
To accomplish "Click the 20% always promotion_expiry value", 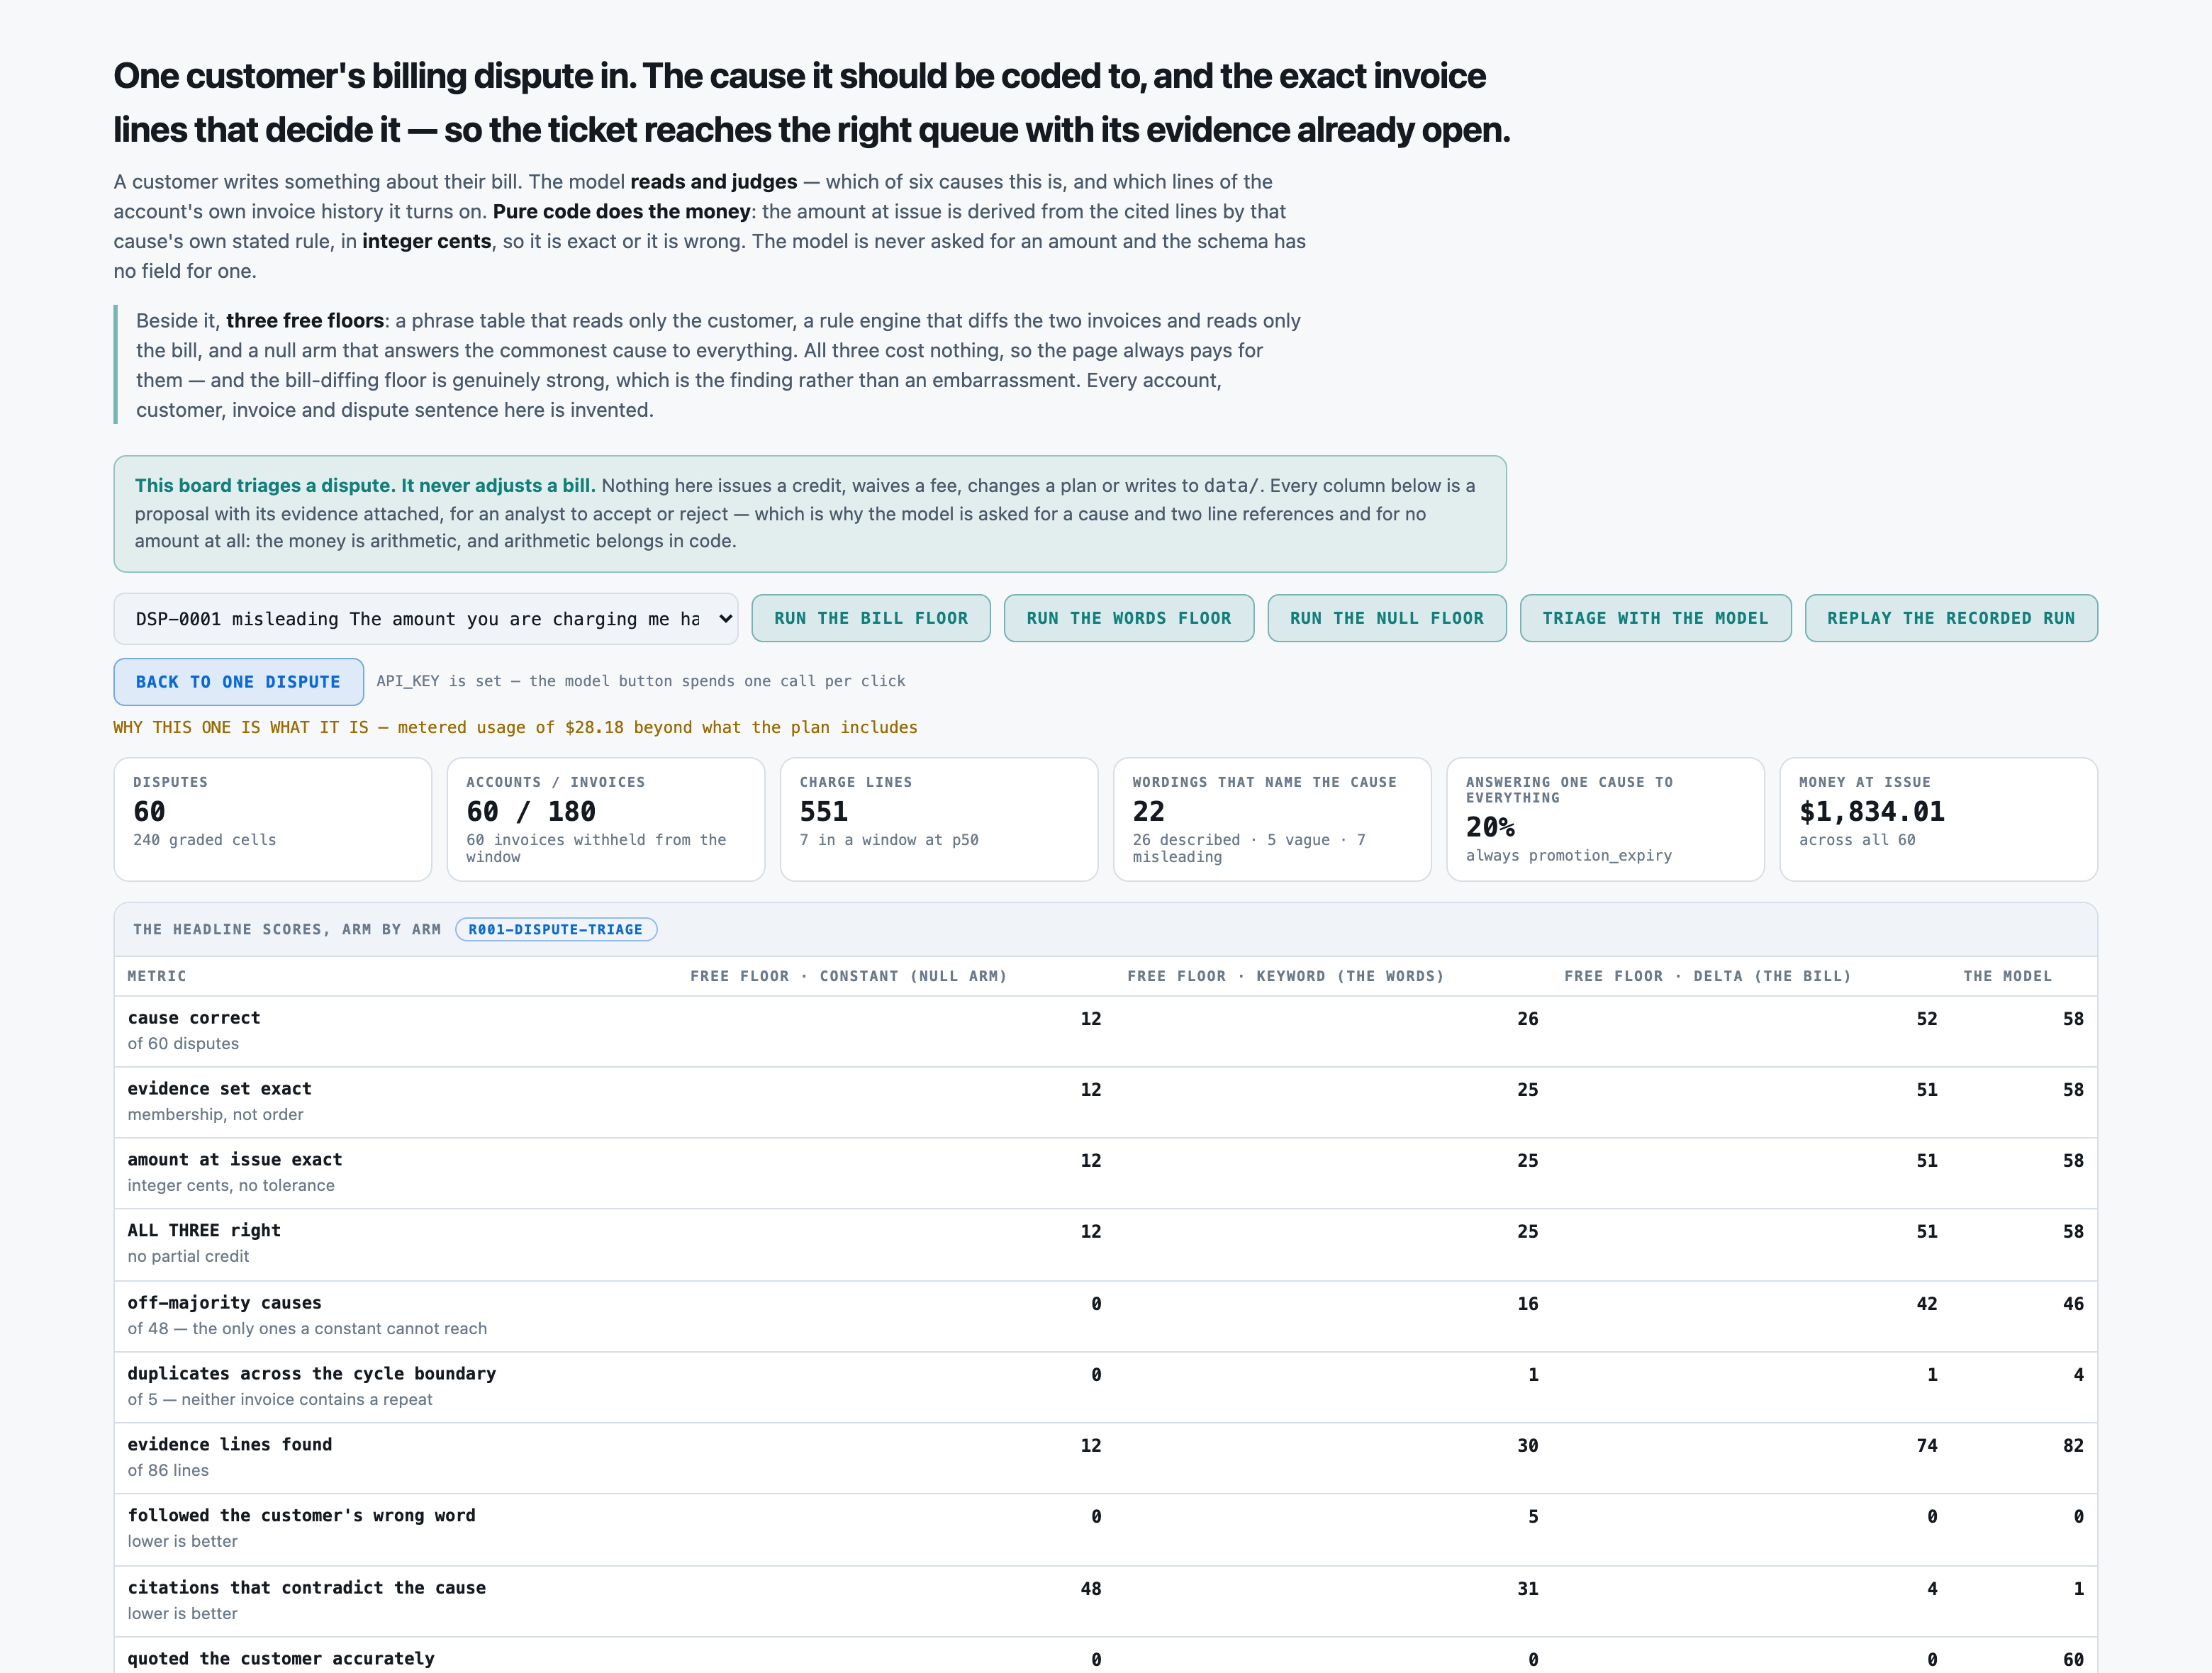I will click(1490, 827).
